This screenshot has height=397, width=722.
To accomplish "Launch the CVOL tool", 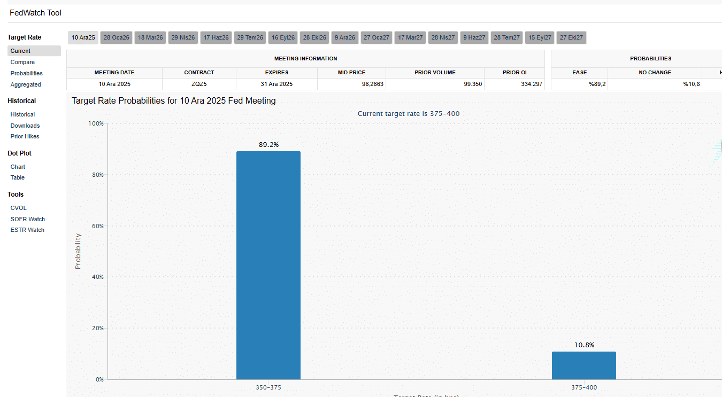I will 18,208.
